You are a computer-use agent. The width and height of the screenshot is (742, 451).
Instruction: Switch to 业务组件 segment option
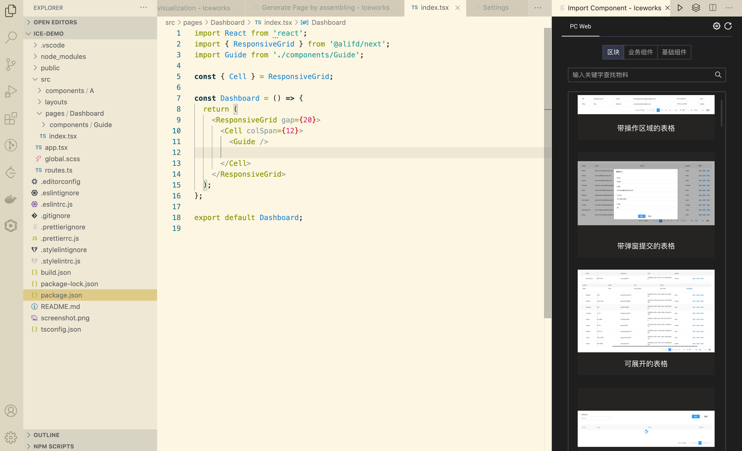(x=640, y=52)
